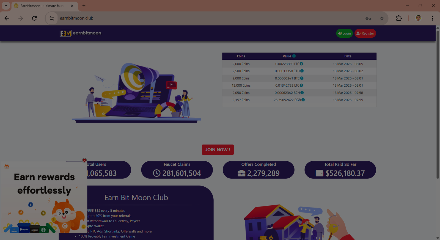This screenshot has width=440, height=240.
Task: Click the 2,500 Coins cell
Action: [x=241, y=71]
